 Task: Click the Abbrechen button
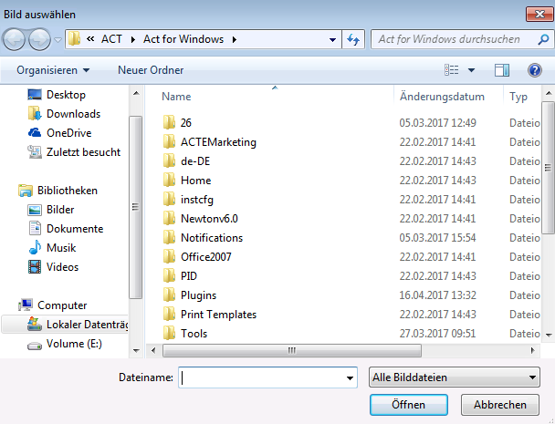[500, 405]
